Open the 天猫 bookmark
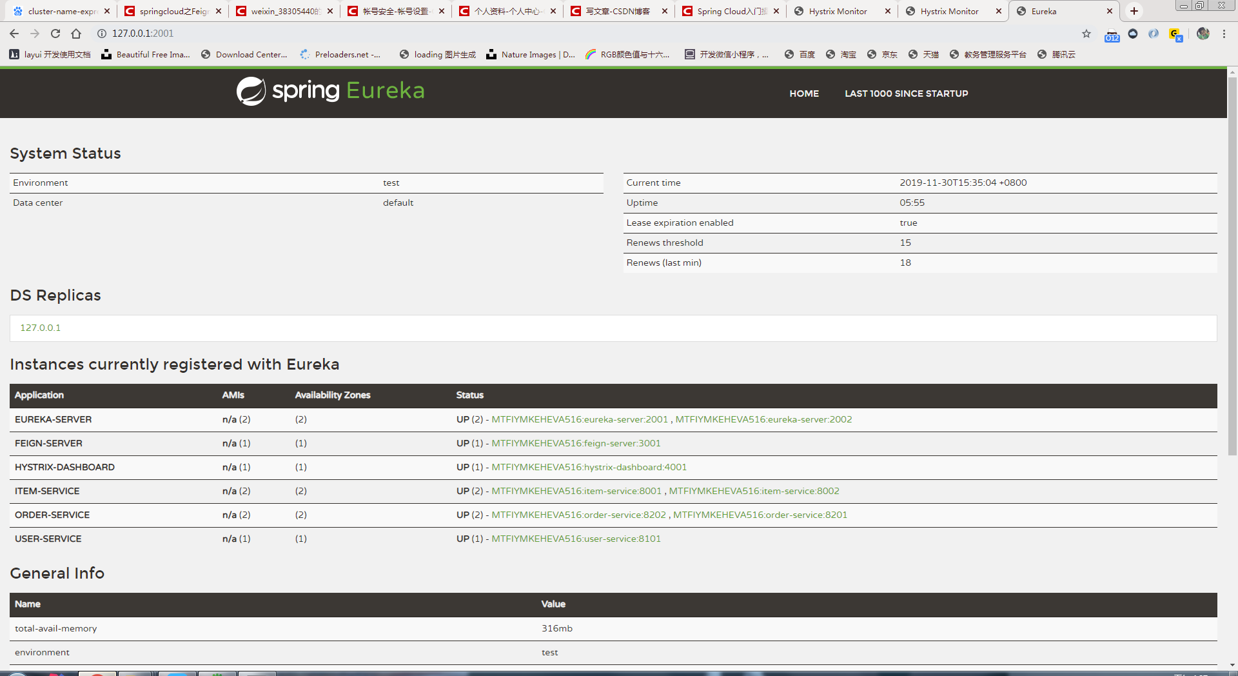Image resolution: width=1238 pixels, height=676 pixels. pyautogui.click(x=923, y=55)
